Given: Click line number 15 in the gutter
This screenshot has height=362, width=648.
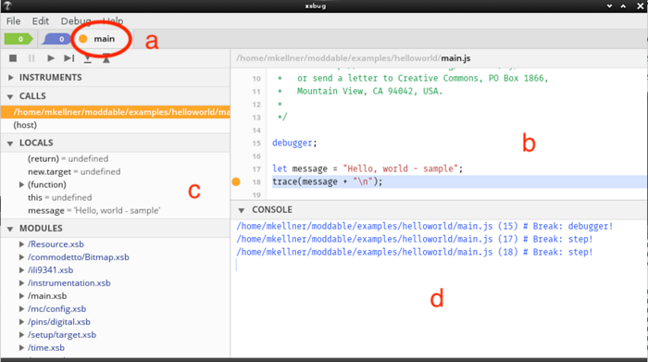Looking at the screenshot, I should click(x=256, y=144).
